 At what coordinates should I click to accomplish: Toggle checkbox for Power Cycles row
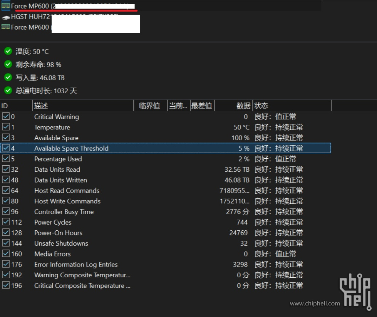[x=6, y=222]
